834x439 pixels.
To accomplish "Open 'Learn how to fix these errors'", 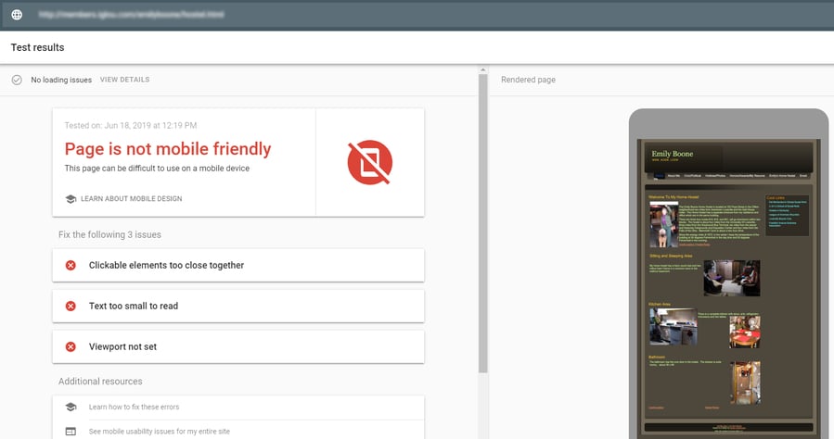I will click(134, 408).
